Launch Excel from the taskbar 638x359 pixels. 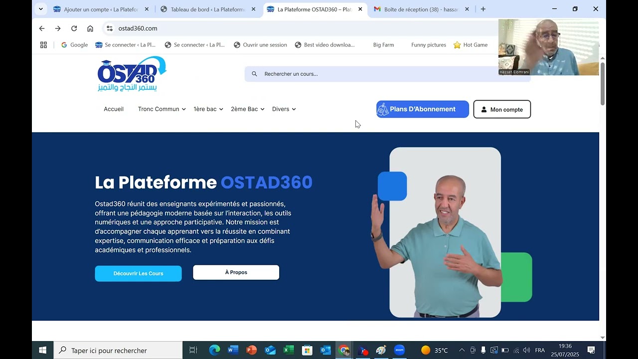tap(289, 350)
